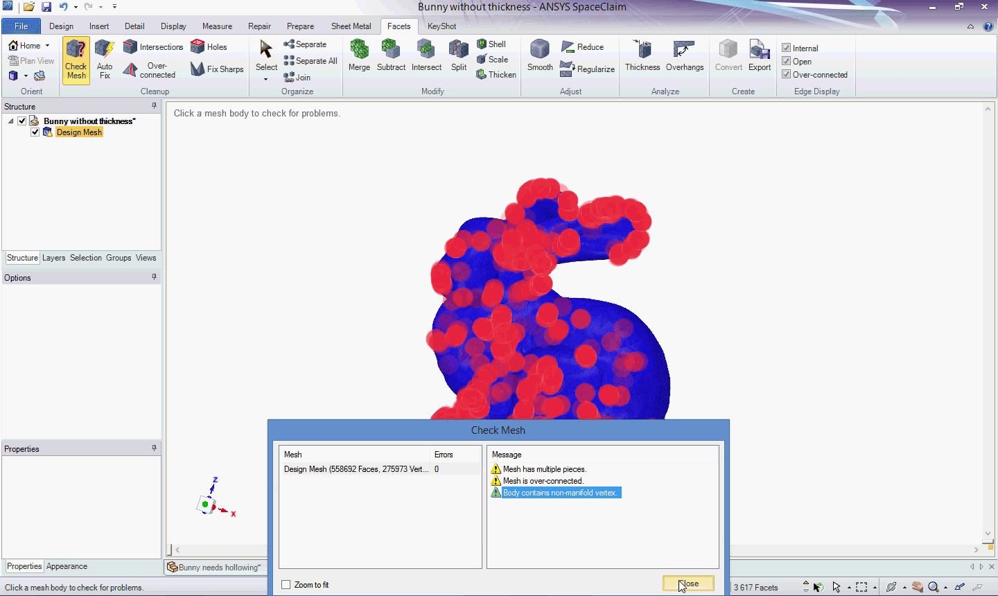Toggle the Internal edge display checkbox
This screenshot has height=596, width=998.
click(787, 48)
